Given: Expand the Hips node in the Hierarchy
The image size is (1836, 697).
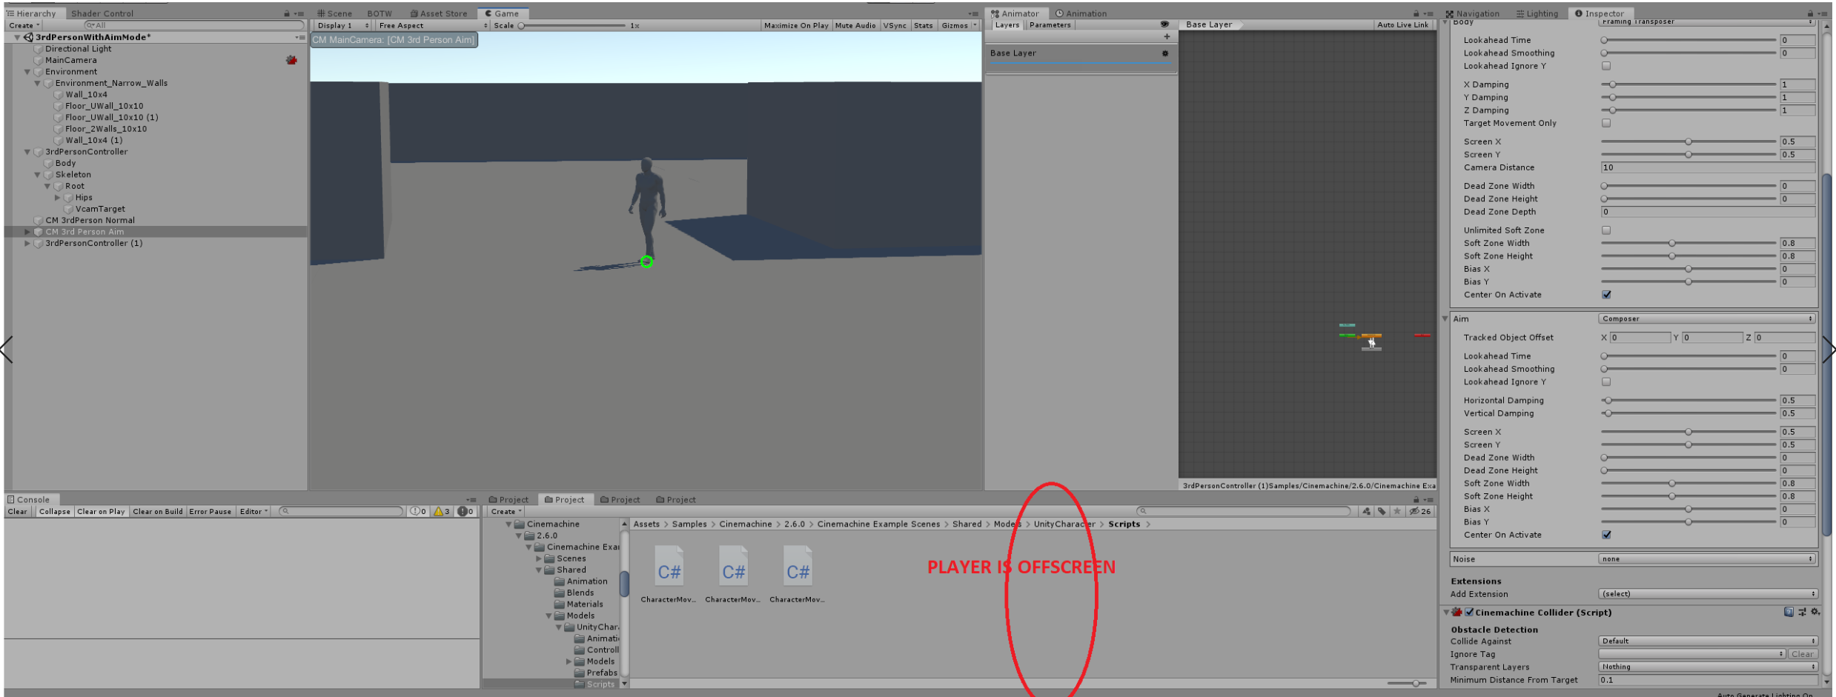Looking at the screenshot, I should coord(56,197).
